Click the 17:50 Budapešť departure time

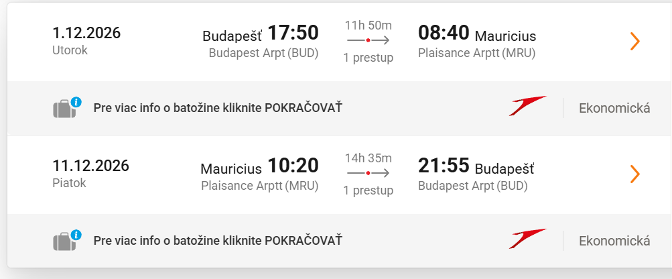pos(293,33)
